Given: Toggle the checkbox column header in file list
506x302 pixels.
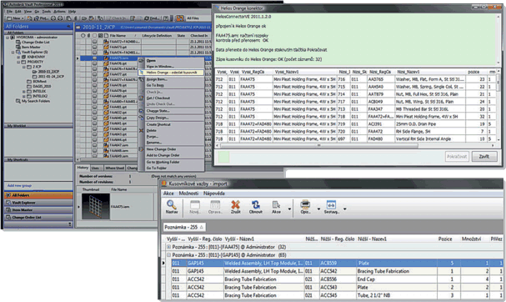Looking at the screenshot, I should (94, 36).
